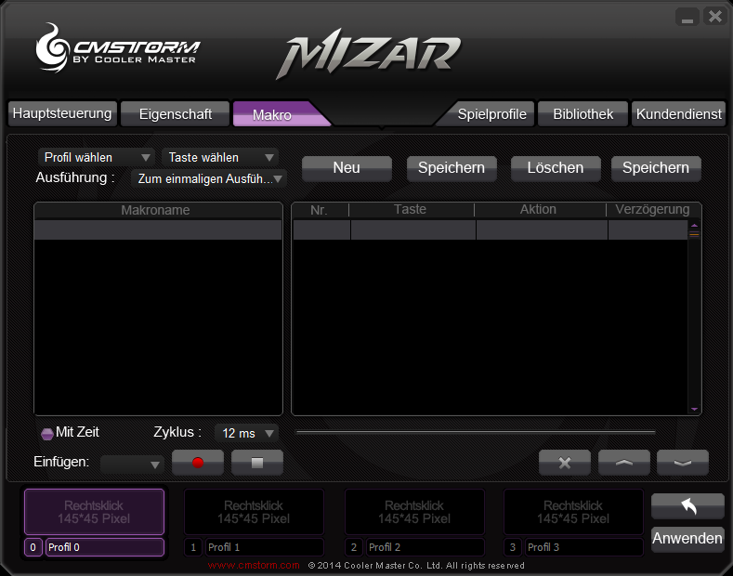Click the profile number 2 box

pos(354,547)
